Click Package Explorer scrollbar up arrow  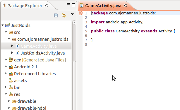tap(74, 22)
